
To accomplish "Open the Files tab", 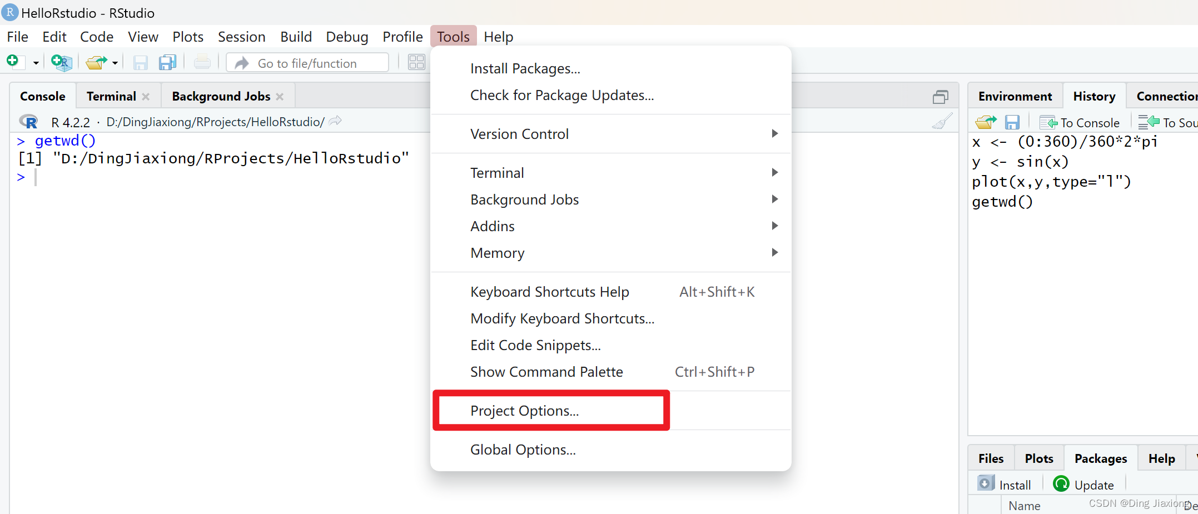I will pyautogui.click(x=991, y=458).
